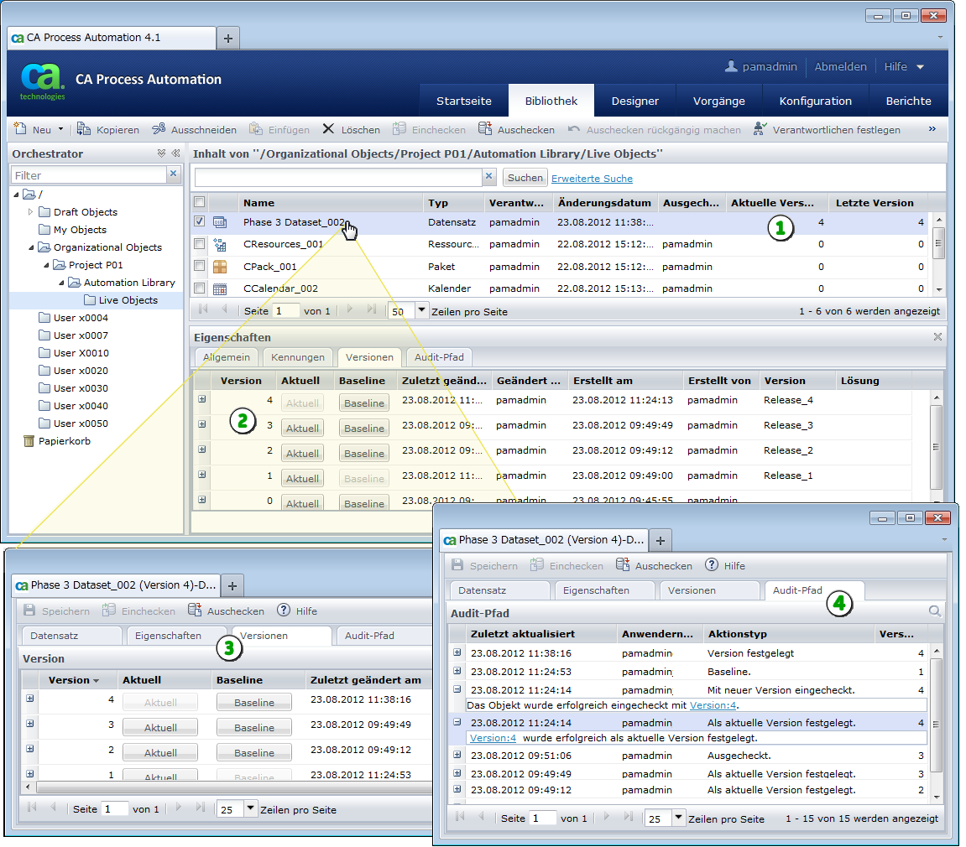
Task: Click the Kopieren icon in main toolbar
Action: pos(84,130)
